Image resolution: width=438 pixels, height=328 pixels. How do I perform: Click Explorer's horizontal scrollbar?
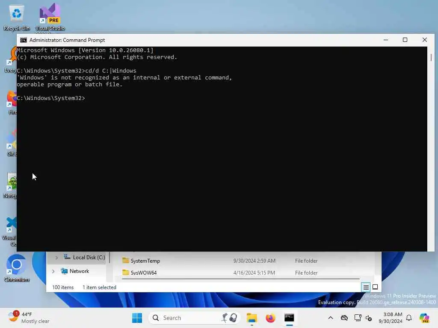point(241,278)
